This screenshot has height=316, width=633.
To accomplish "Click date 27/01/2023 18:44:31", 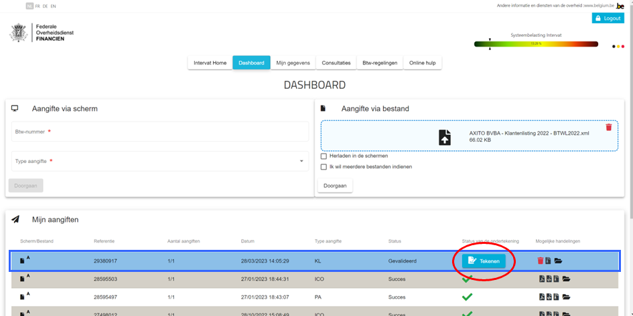I will [x=265, y=279].
